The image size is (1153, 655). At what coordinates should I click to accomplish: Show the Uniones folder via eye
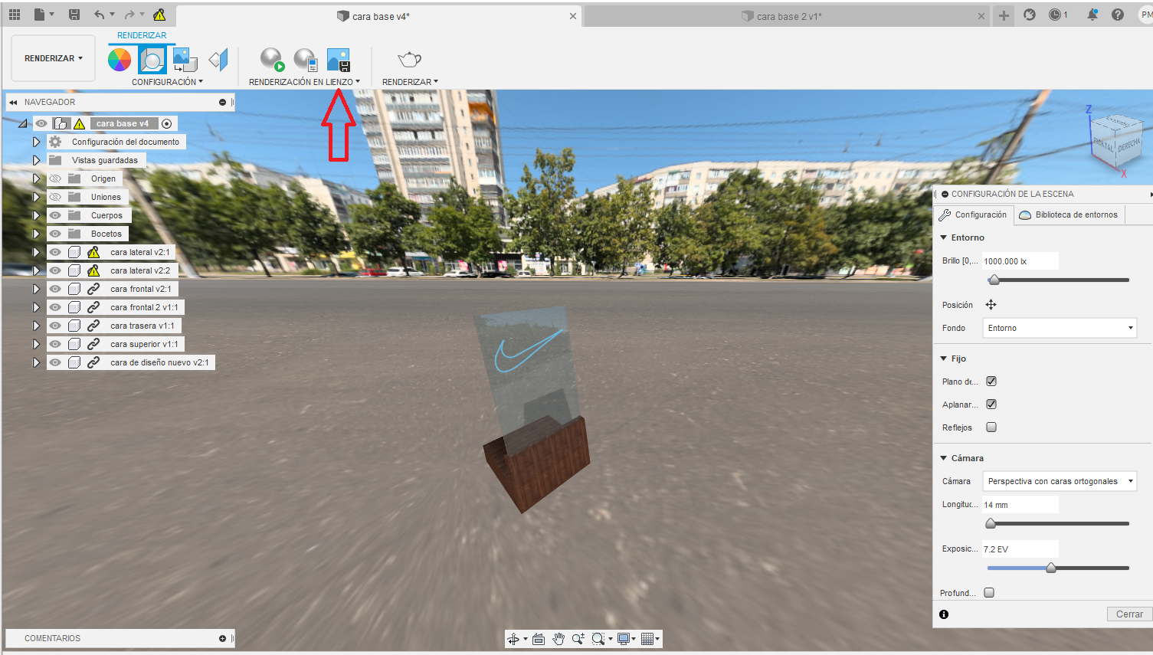(55, 197)
